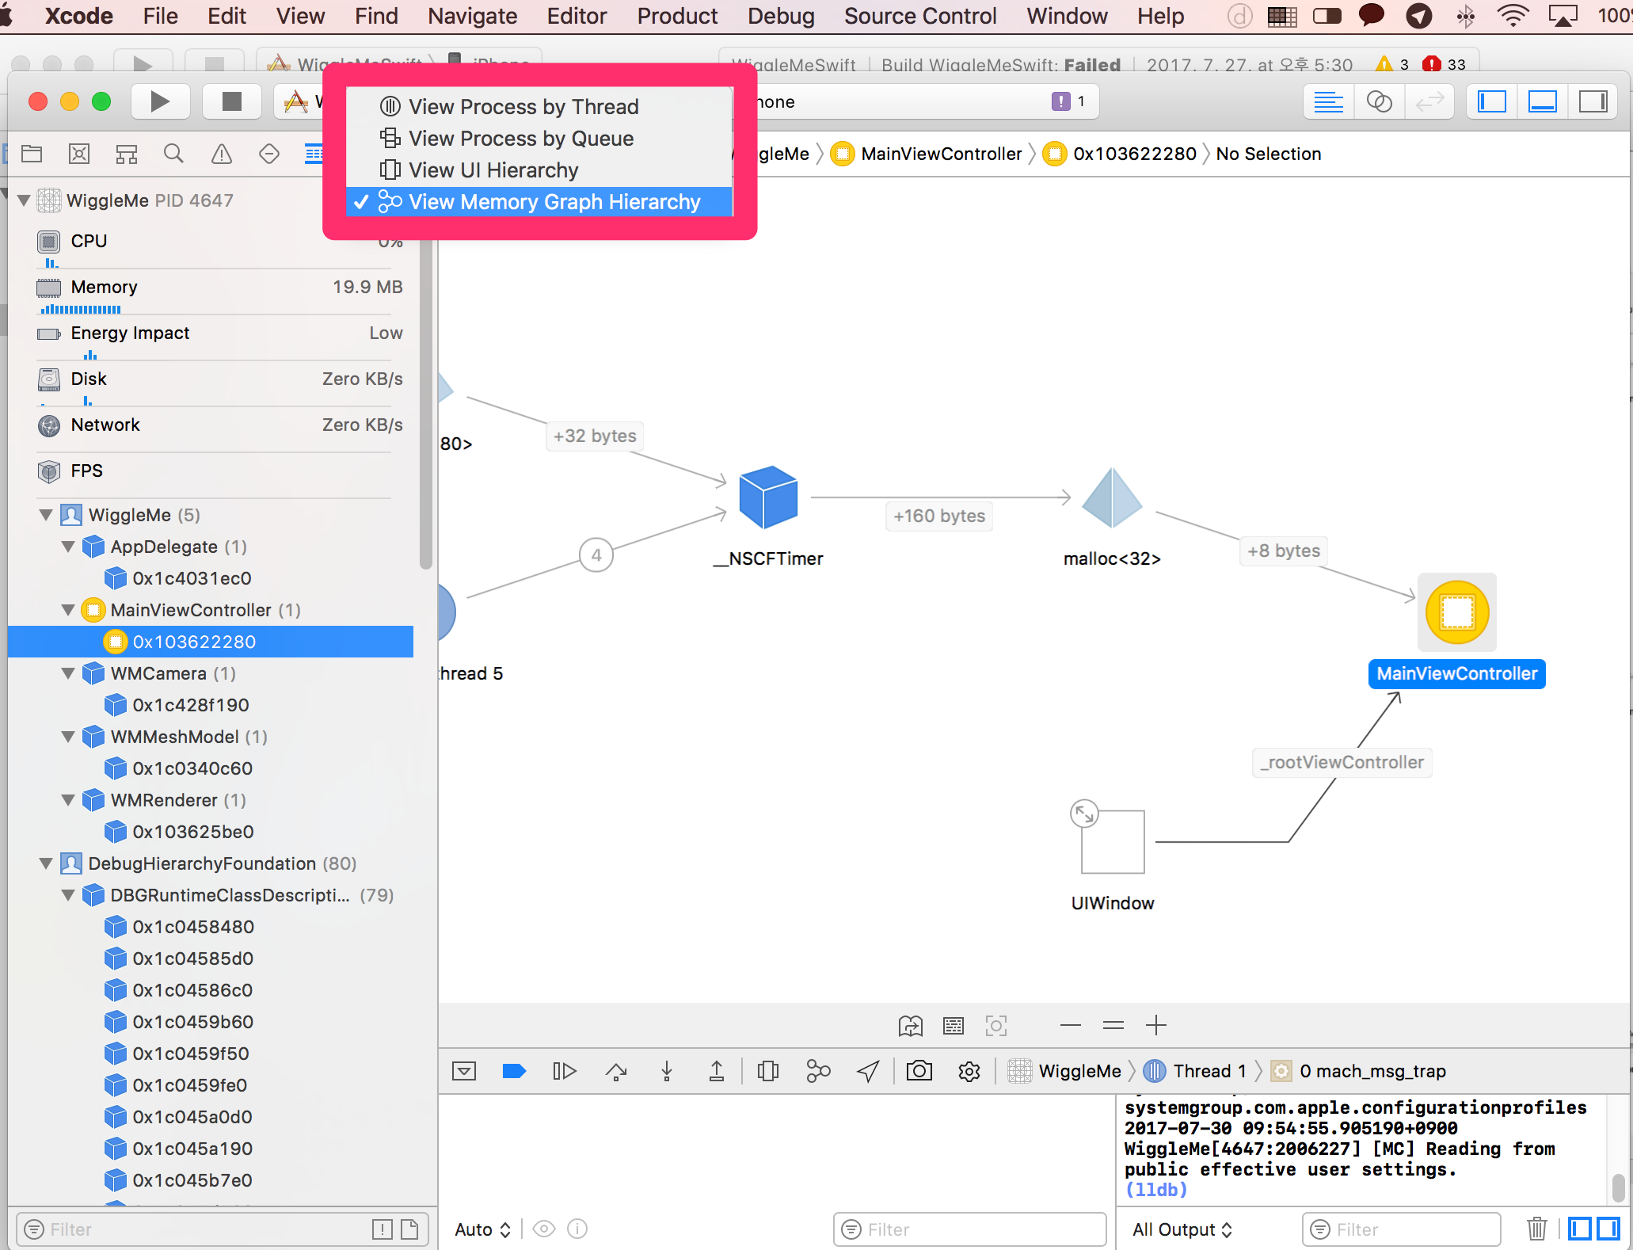Click the Debug Memory Graph icon
This screenshot has height=1250, width=1633.
(818, 1071)
